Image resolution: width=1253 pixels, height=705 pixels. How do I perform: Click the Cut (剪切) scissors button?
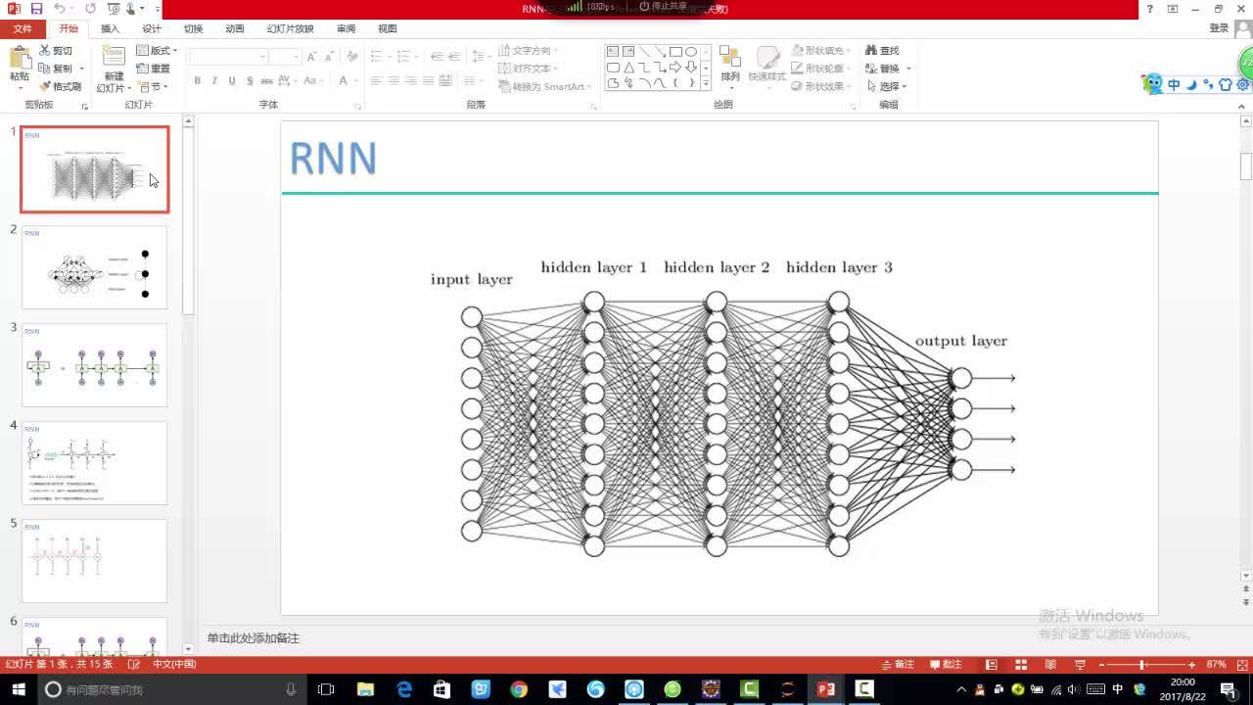click(x=56, y=51)
